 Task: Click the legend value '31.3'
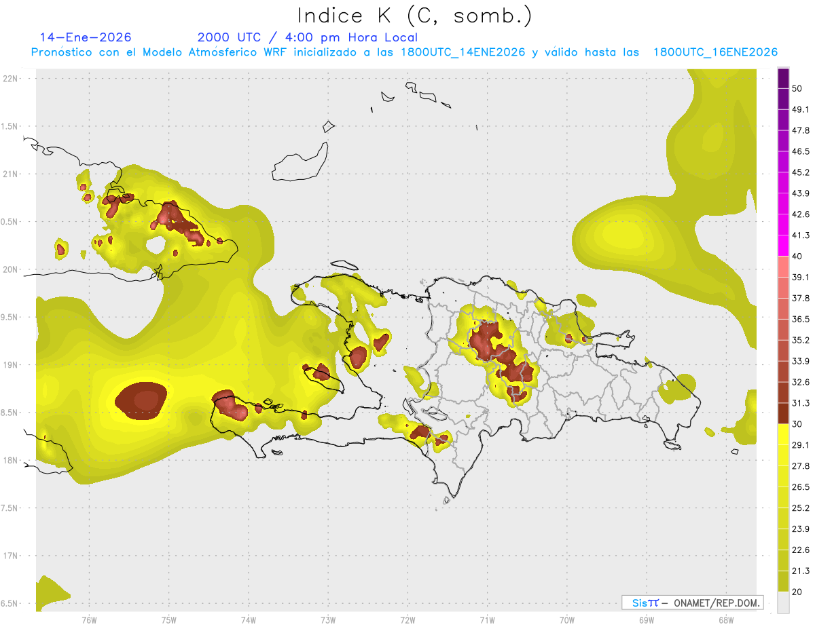click(x=801, y=403)
